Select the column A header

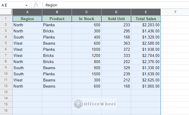point(27,12)
